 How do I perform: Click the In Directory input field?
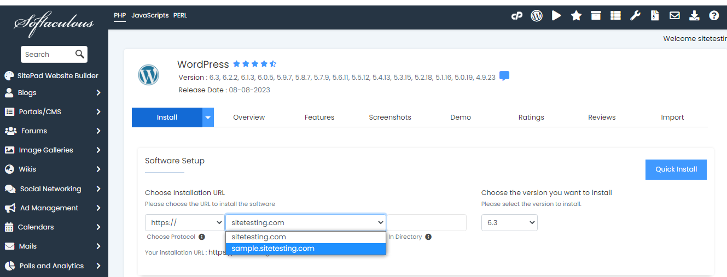click(x=426, y=222)
